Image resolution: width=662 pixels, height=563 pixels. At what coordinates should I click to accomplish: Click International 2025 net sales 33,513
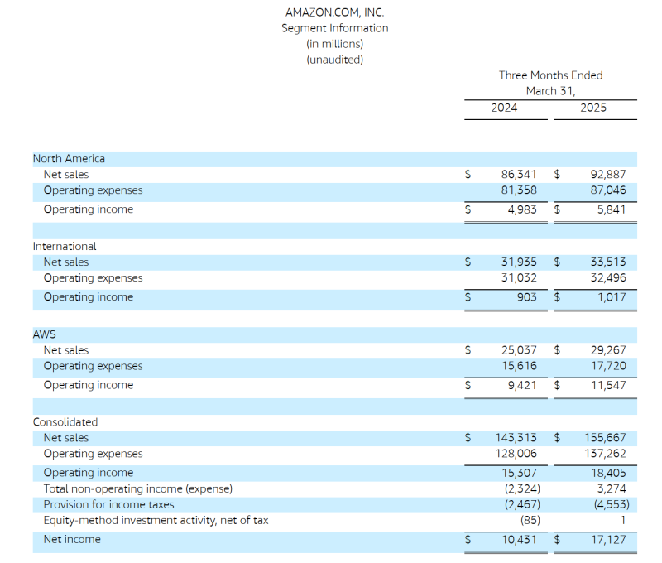608,262
